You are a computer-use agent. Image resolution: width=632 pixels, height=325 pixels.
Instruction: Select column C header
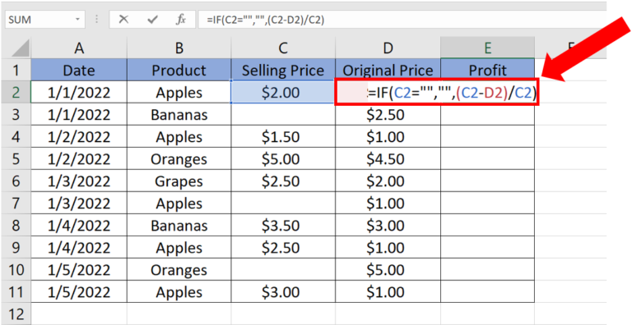tap(283, 48)
